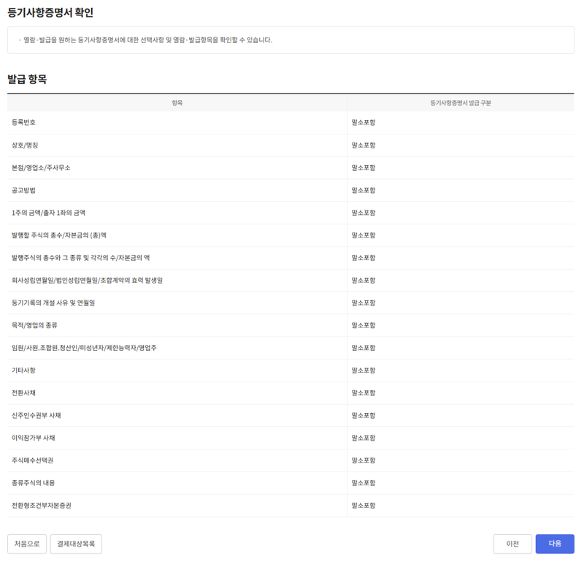The width and height of the screenshot is (584, 562).
Task: Select the 상호/명칭 row label
Action: click(x=25, y=145)
